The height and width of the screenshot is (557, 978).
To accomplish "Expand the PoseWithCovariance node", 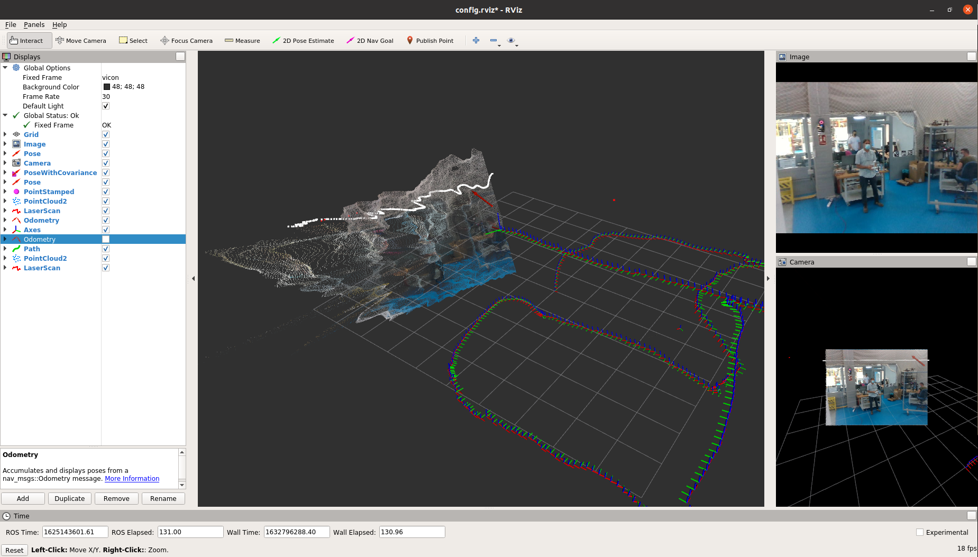I will (5, 172).
